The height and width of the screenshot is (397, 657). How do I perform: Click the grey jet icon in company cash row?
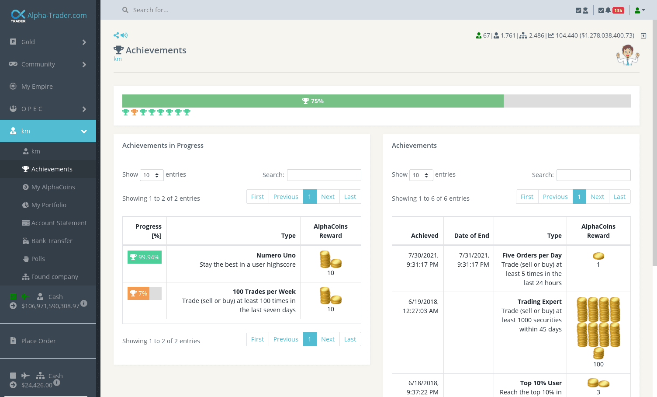point(25,376)
